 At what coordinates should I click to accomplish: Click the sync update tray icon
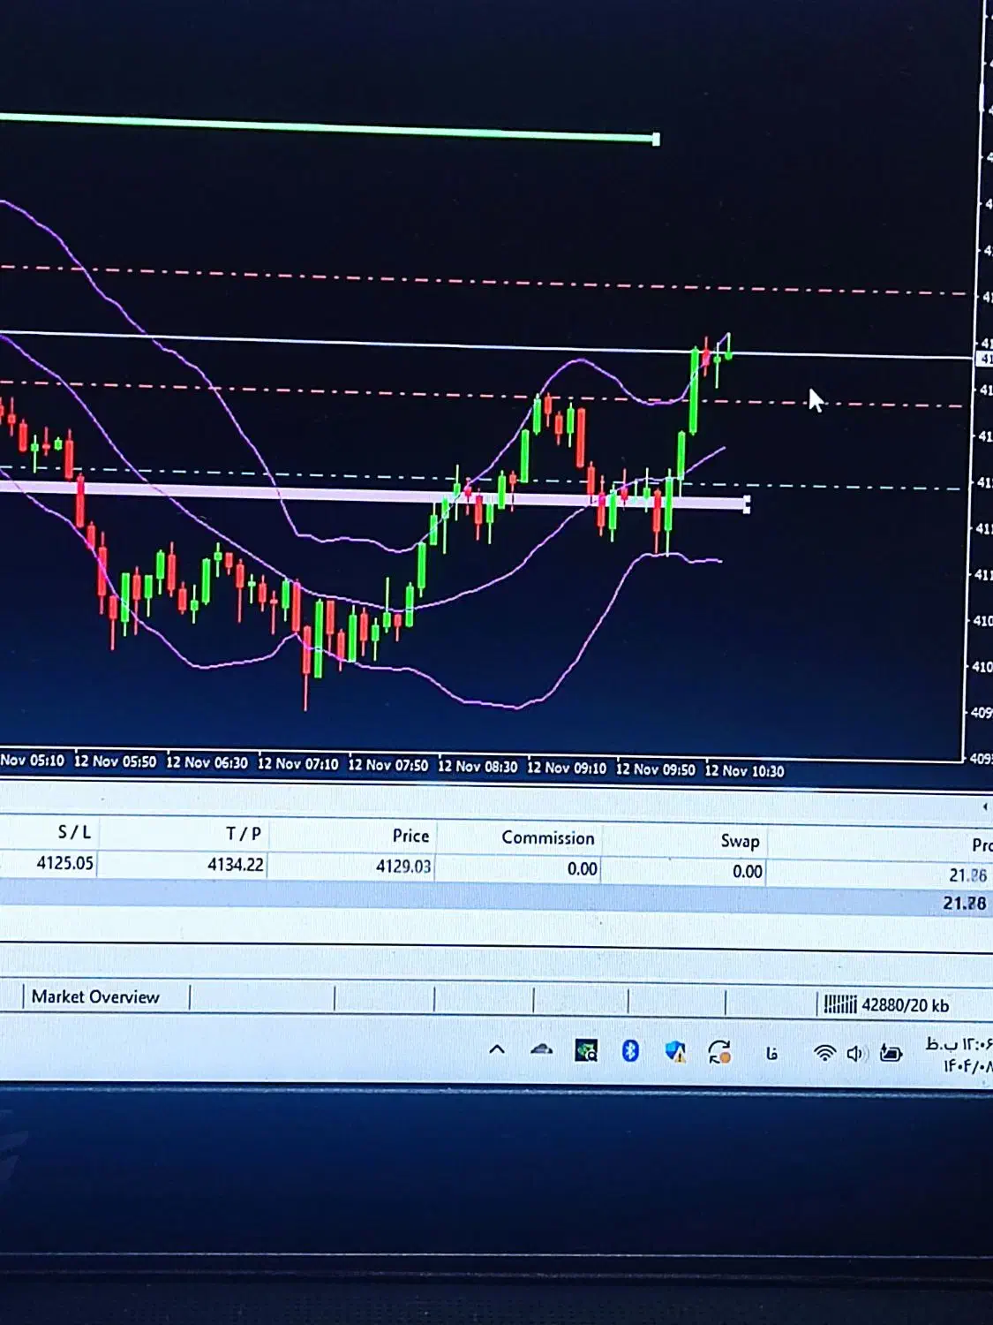(x=719, y=1051)
